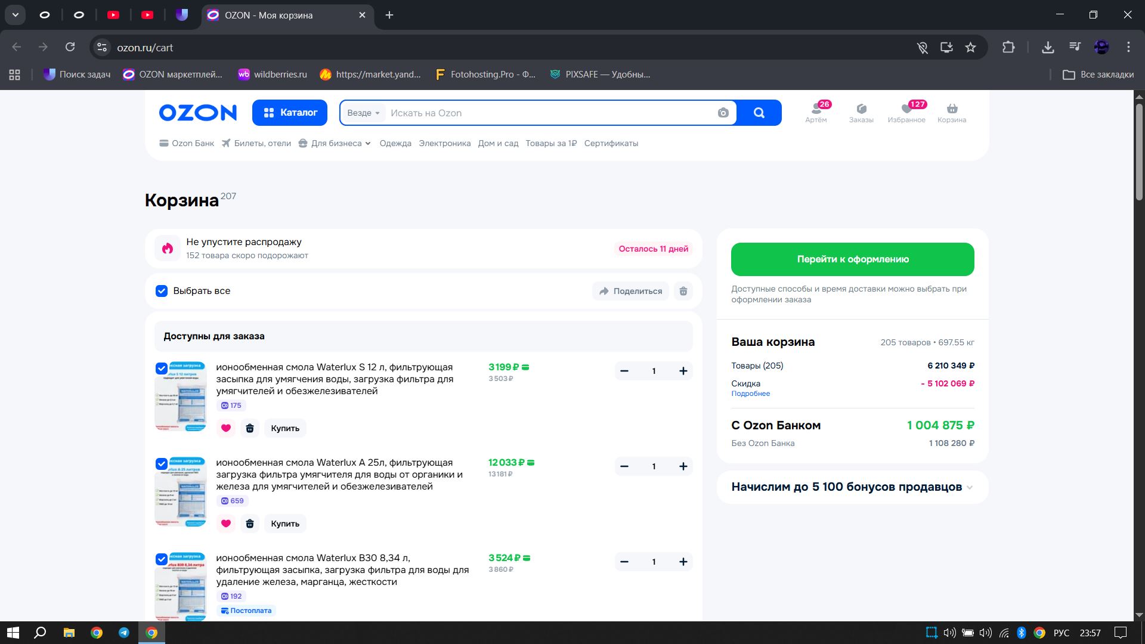Click heart icon for Waterlux A 25л

click(x=226, y=524)
